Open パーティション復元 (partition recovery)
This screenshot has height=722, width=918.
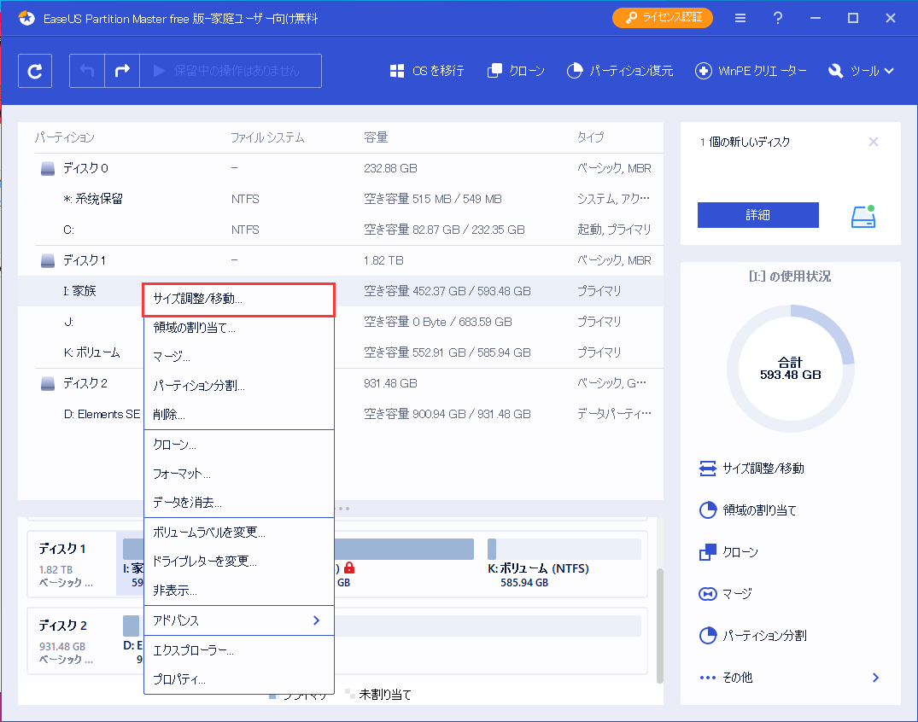pos(620,71)
